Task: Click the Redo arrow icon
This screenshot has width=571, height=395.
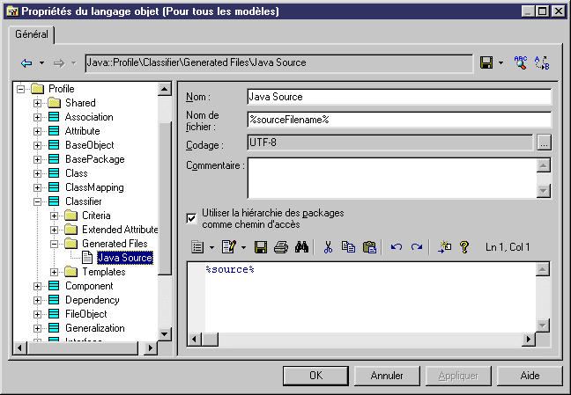Action: 417,248
